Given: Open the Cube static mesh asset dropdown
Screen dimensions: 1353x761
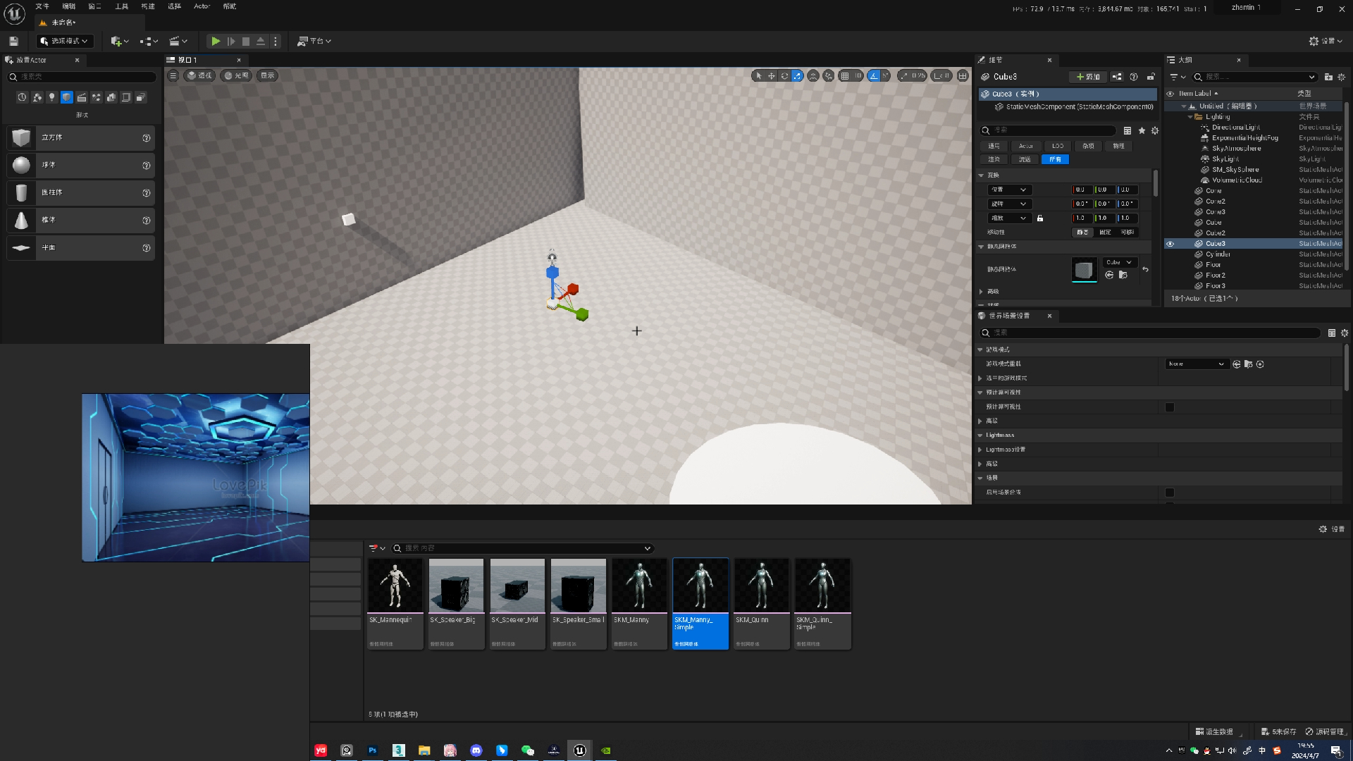Looking at the screenshot, I should tap(1119, 262).
